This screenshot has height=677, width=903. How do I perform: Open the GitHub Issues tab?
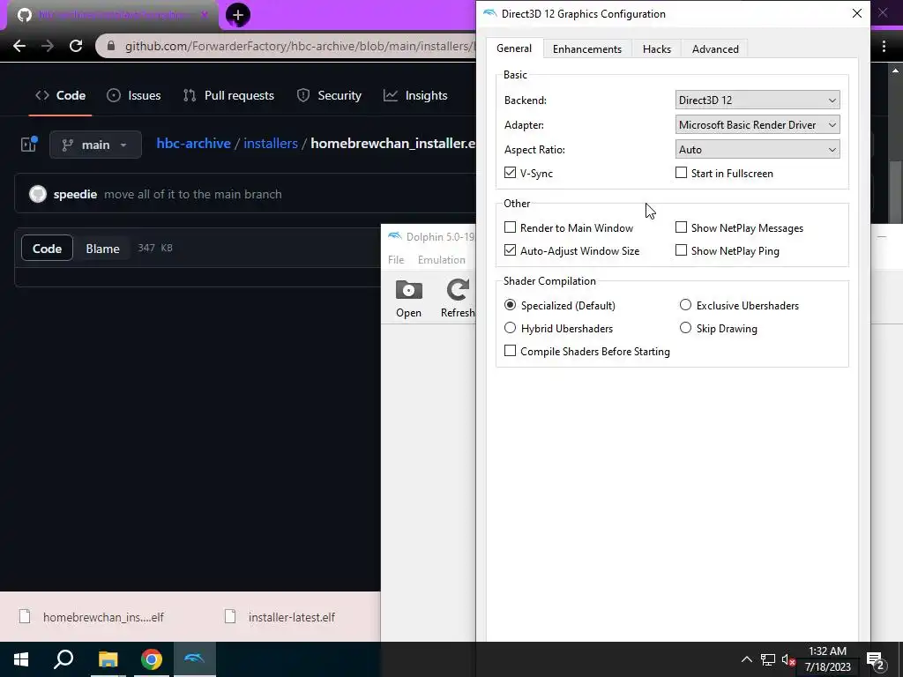134,95
